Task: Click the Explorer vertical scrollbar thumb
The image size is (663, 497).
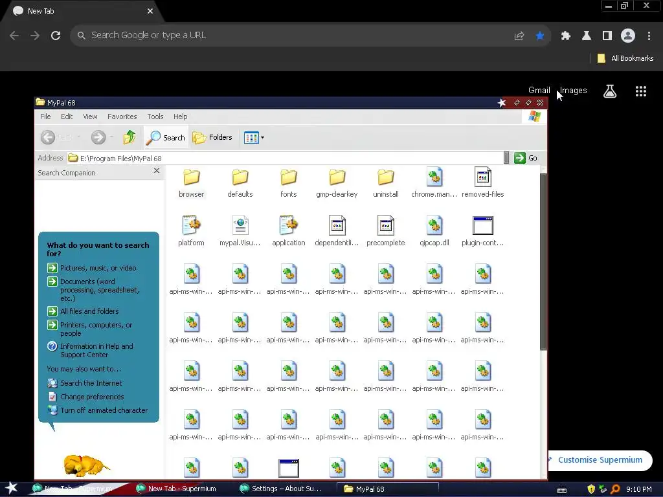Action: click(x=543, y=261)
